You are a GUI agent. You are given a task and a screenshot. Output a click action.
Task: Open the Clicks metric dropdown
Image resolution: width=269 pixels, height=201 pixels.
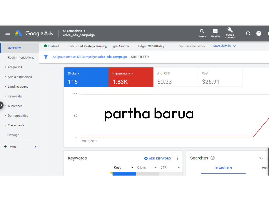[74, 73]
